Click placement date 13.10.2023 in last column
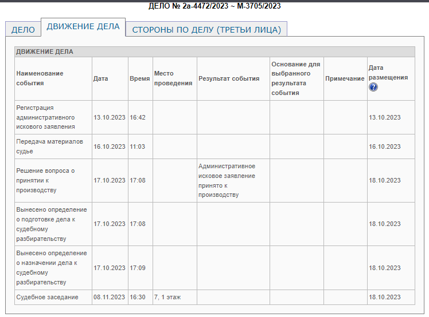 (384, 117)
